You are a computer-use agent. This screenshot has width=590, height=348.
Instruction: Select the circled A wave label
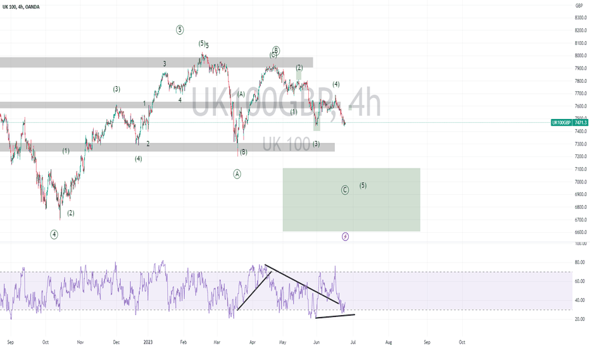237,174
